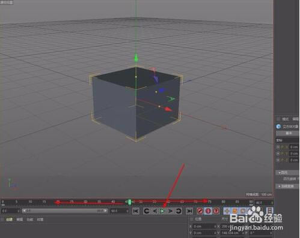Image resolution: width=300 pixels, height=238 pixels.
Task: Open the 创建 menu in material manager
Action: [x=9, y=219]
